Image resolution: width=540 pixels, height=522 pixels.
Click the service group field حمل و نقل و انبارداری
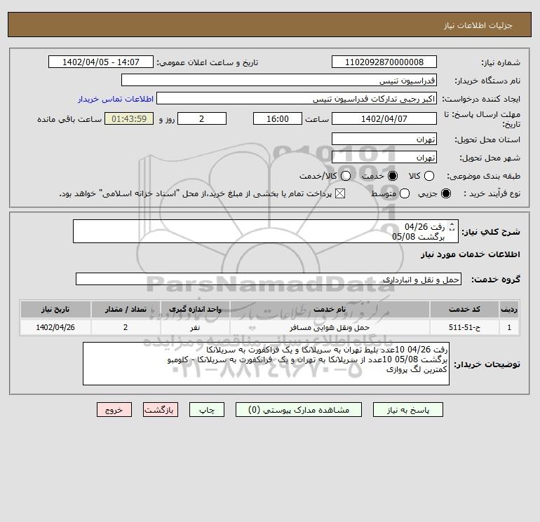(x=269, y=279)
